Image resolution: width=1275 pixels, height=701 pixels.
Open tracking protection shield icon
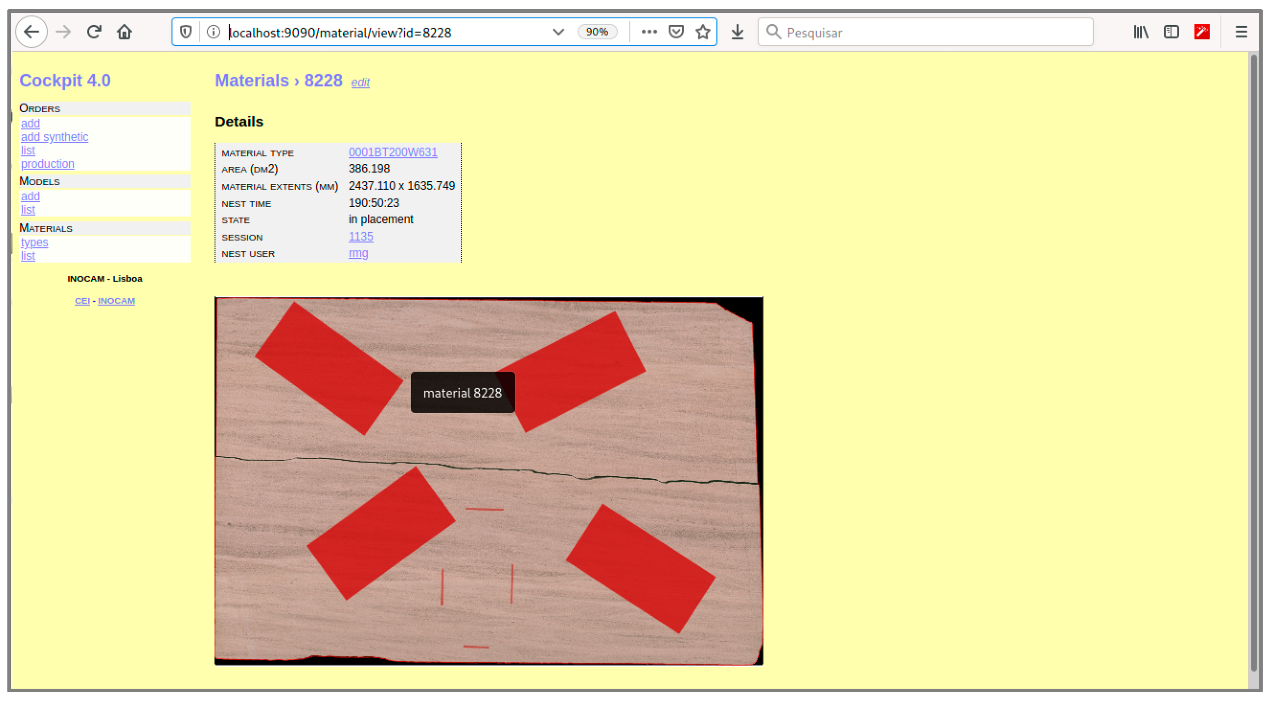coord(185,32)
